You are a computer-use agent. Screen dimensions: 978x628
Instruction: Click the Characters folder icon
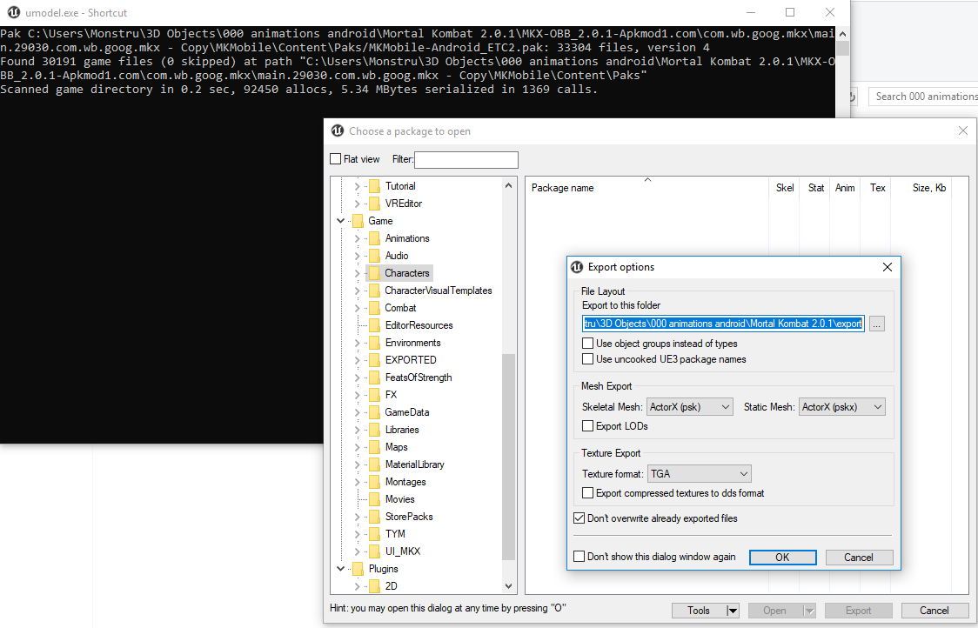point(374,273)
